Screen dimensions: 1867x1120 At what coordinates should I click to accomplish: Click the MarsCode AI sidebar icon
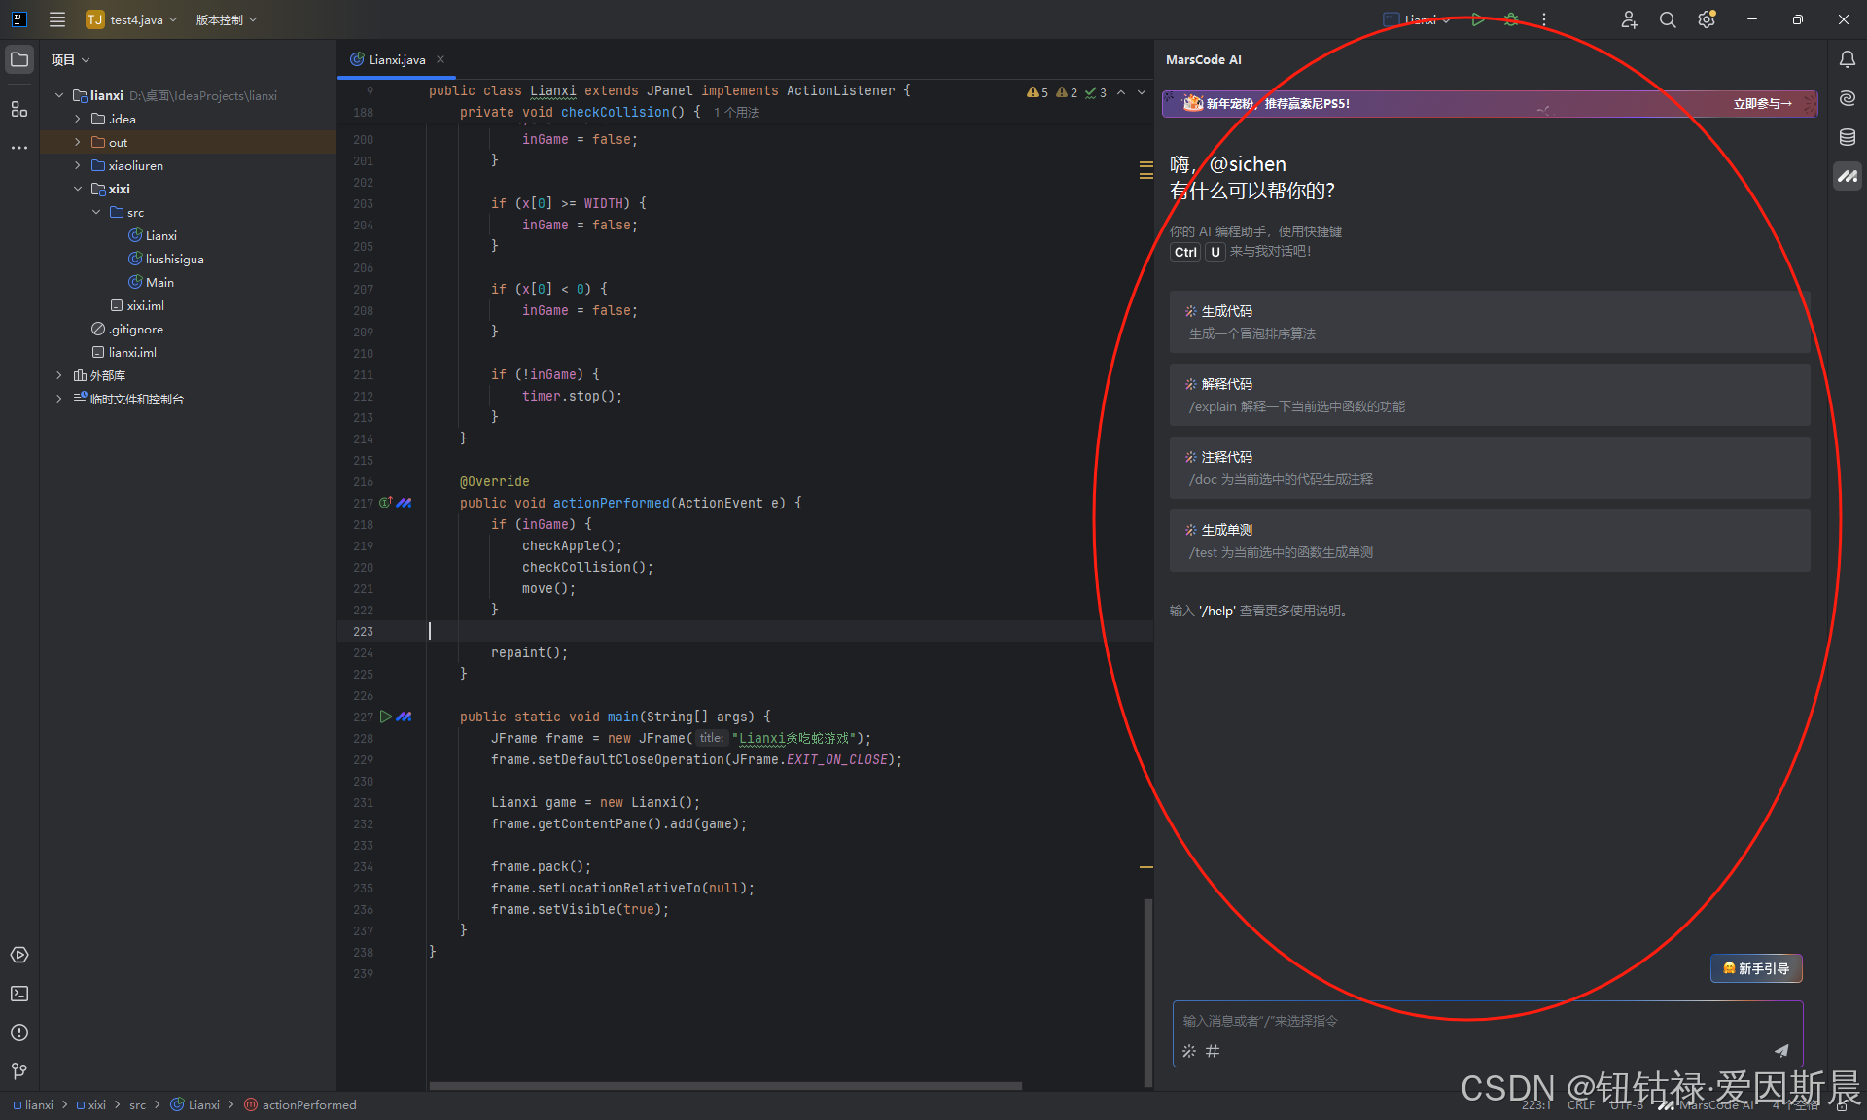tap(1847, 176)
